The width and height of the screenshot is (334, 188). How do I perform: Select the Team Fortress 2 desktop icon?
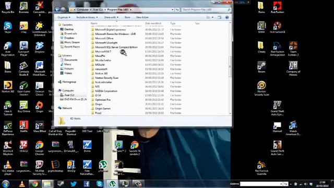[x=293, y=49]
